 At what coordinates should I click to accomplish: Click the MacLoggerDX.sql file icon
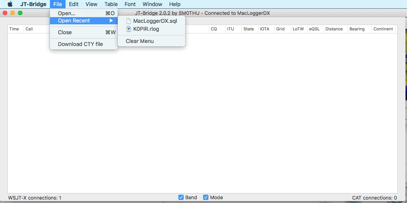(129, 21)
